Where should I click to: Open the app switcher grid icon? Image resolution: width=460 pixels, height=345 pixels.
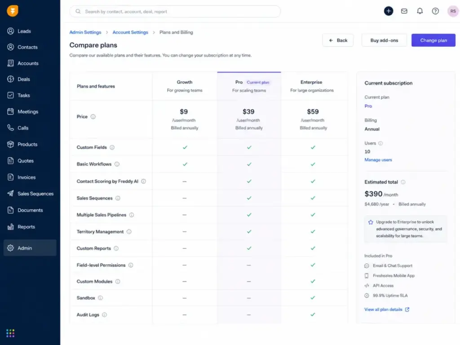10,333
